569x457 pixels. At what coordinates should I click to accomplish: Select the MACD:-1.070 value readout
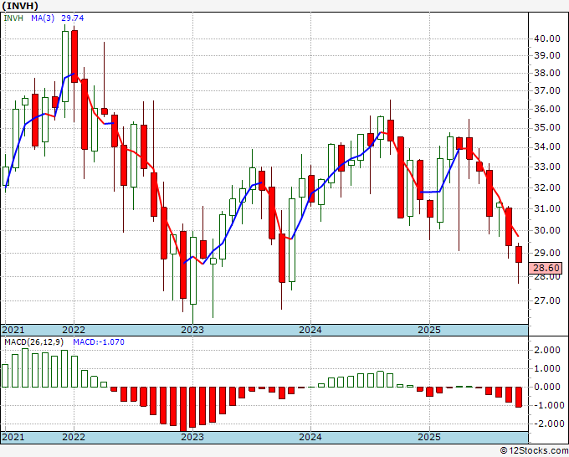[x=99, y=342]
